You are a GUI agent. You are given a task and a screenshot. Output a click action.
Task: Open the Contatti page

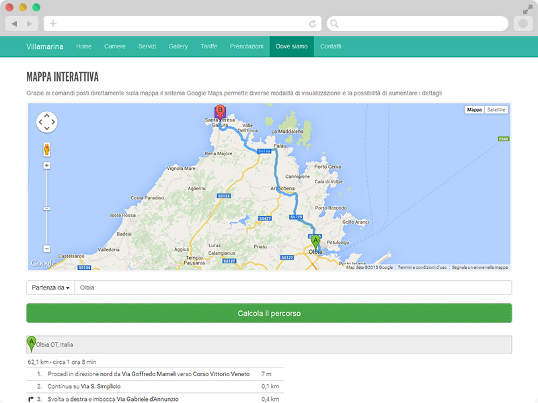click(331, 46)
